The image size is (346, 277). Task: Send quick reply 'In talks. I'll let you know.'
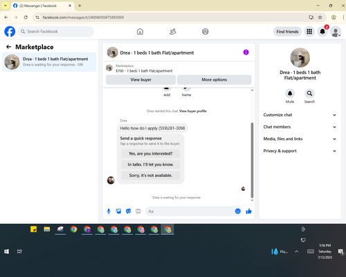point(150,164)
